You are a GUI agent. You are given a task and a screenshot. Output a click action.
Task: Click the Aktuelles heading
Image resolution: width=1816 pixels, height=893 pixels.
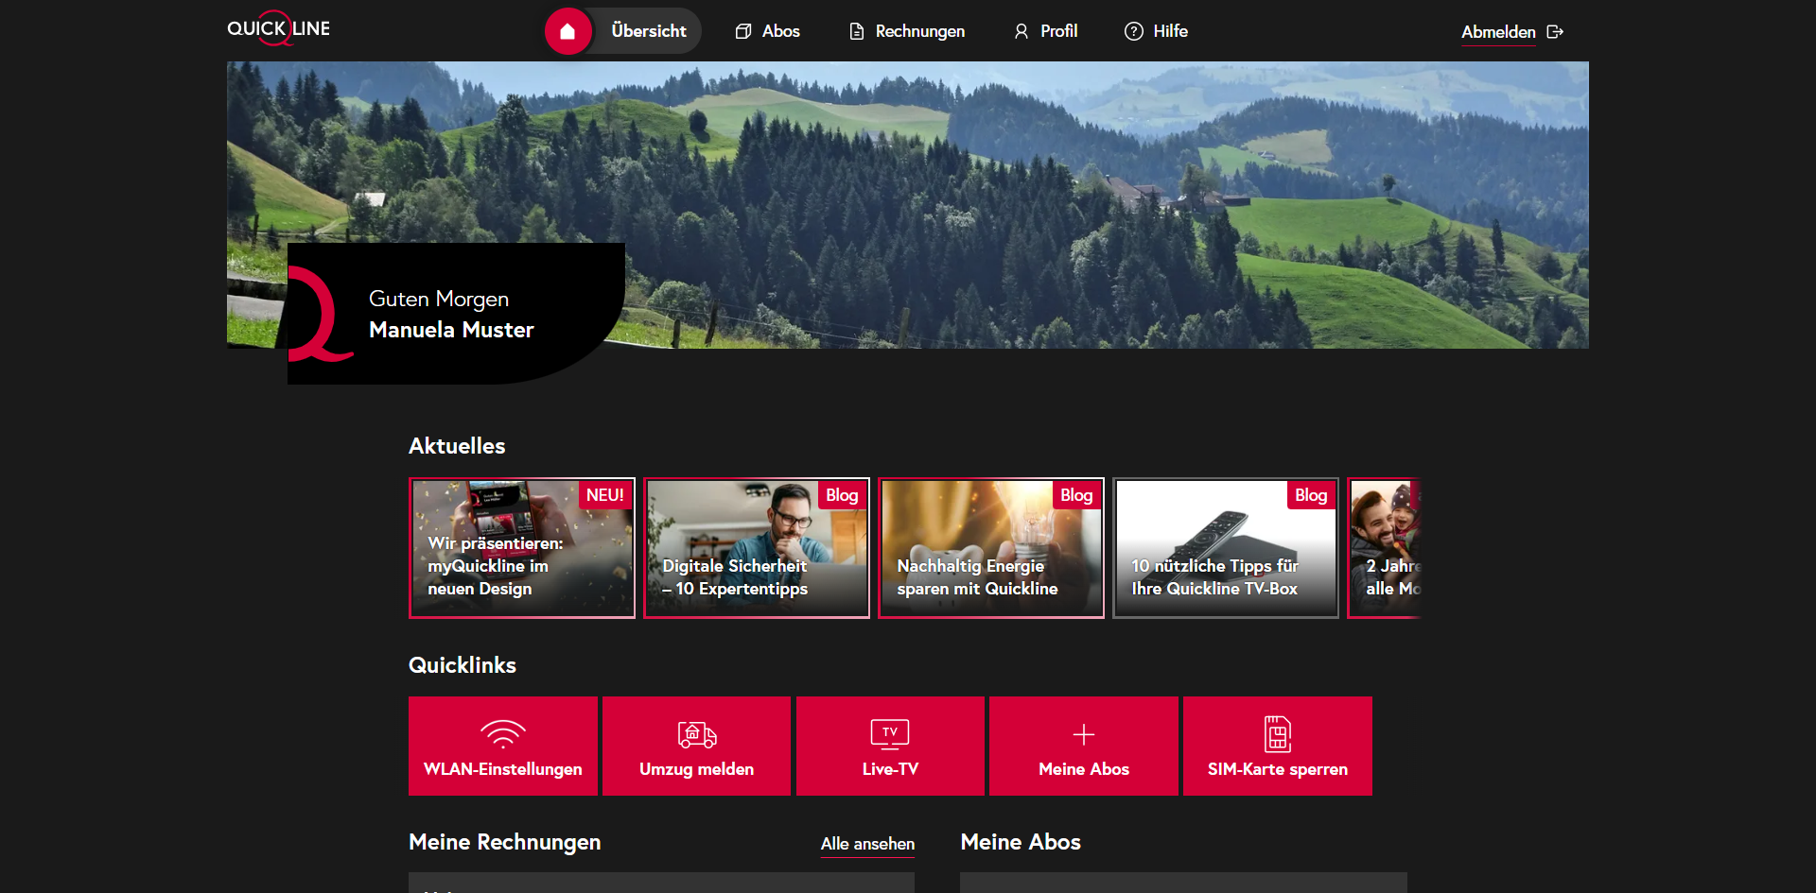457,446
